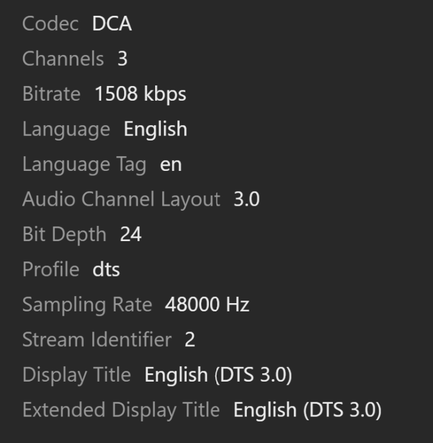Select the Bitrate label
Image resolution: width=433 pixels, height=443 pixels.
pyautogui.click(x=51, y=94)
